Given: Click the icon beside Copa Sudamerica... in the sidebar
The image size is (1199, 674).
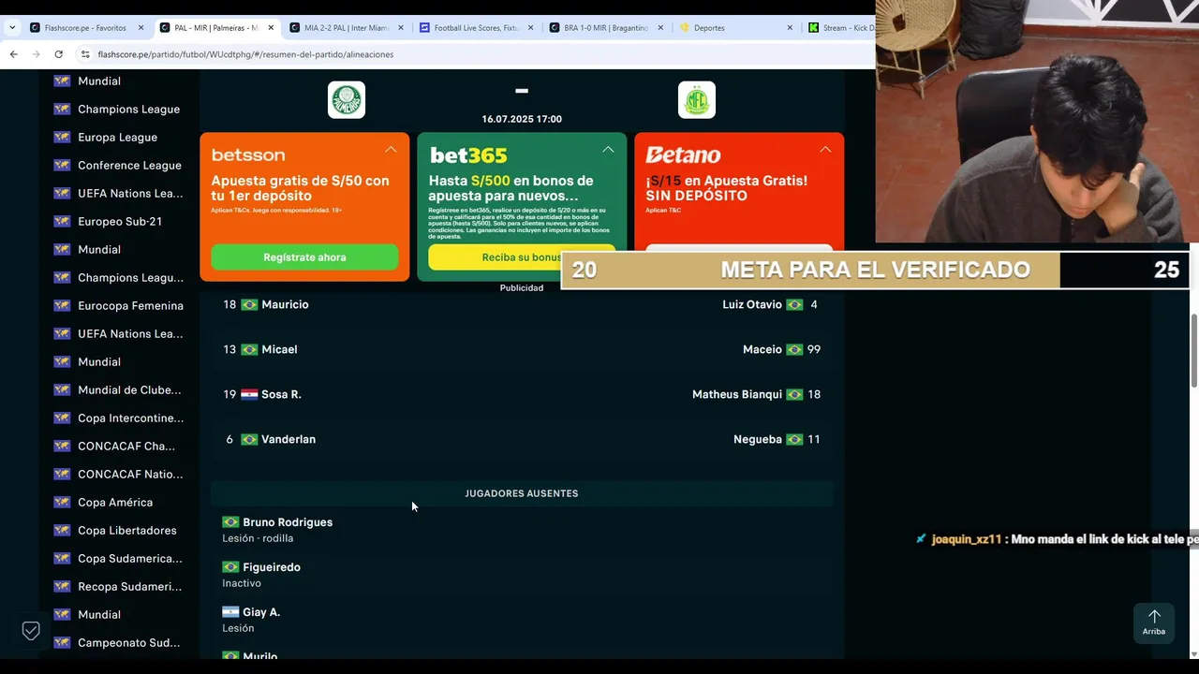Looking at the screenshot, I should pos(62,559).
